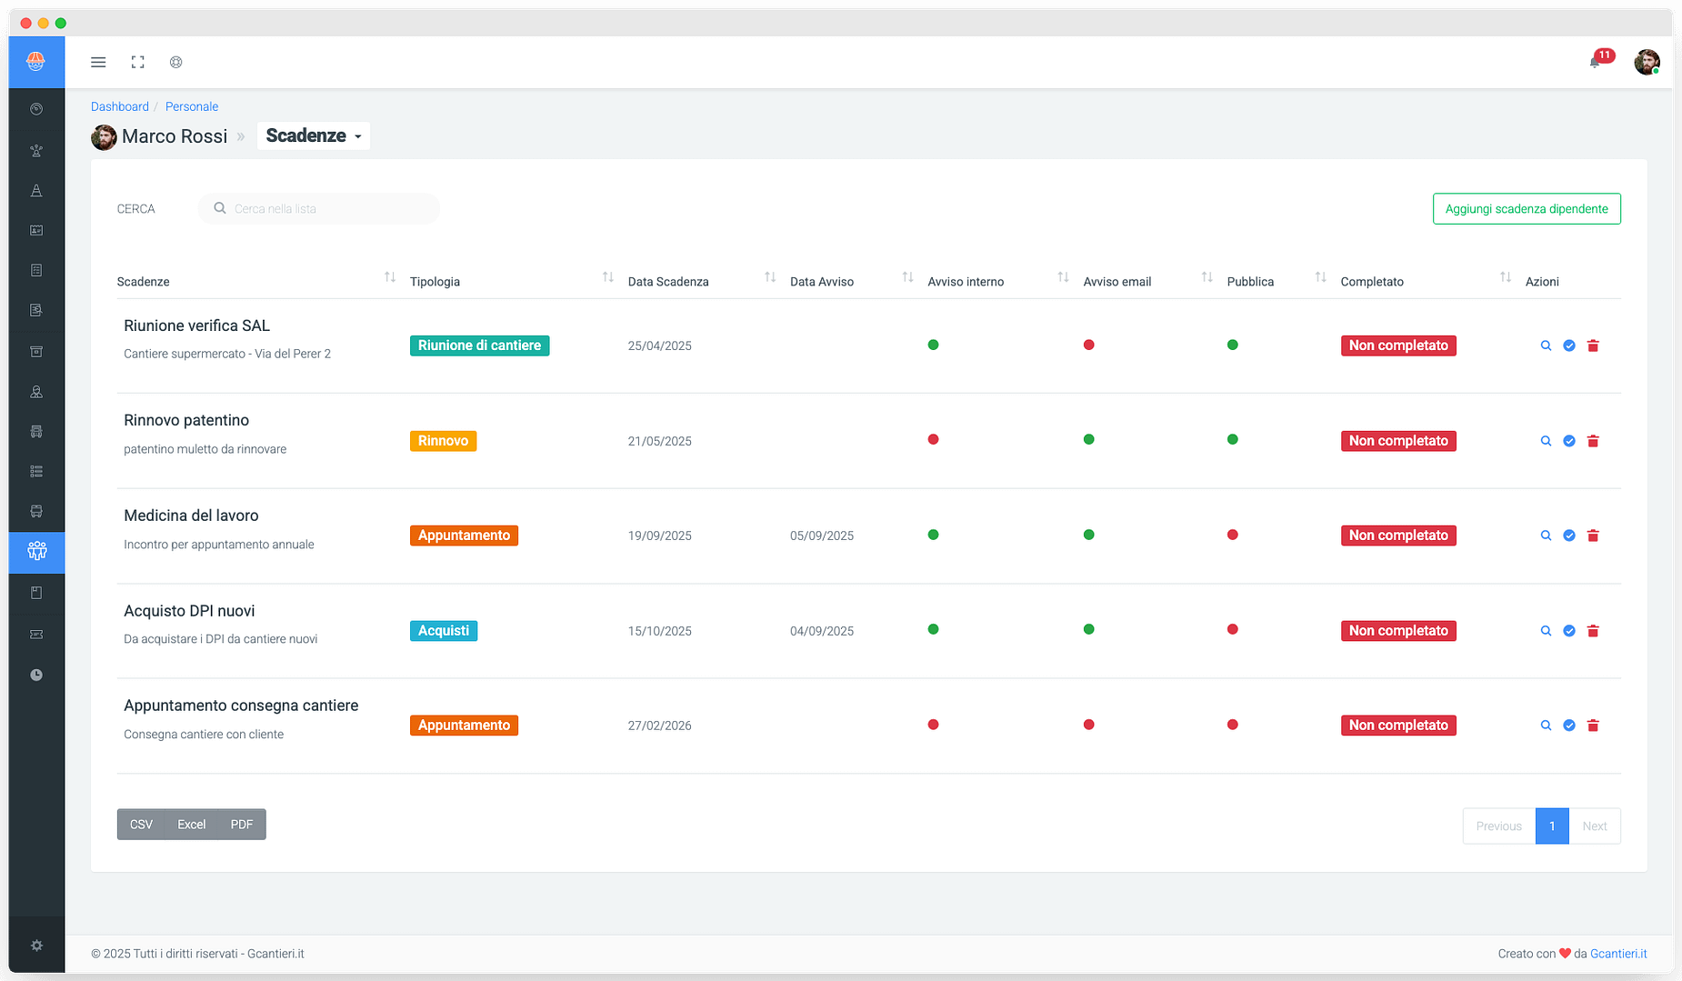Mark Riunione verifica SAL as completed
The width and height of the screenshot is (1682, 981).
pos(1569,345)
